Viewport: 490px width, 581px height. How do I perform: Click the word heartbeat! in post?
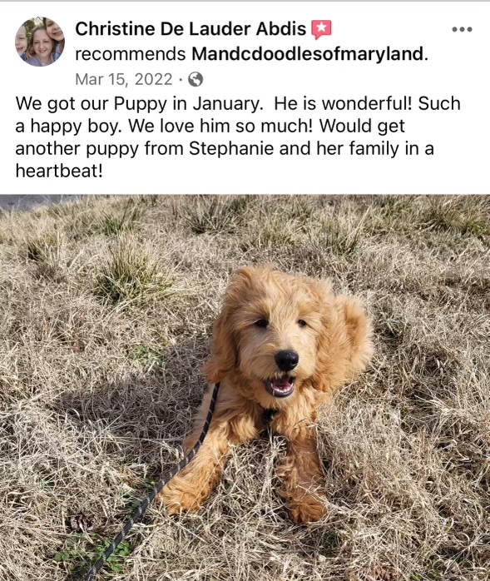[59, 171]
